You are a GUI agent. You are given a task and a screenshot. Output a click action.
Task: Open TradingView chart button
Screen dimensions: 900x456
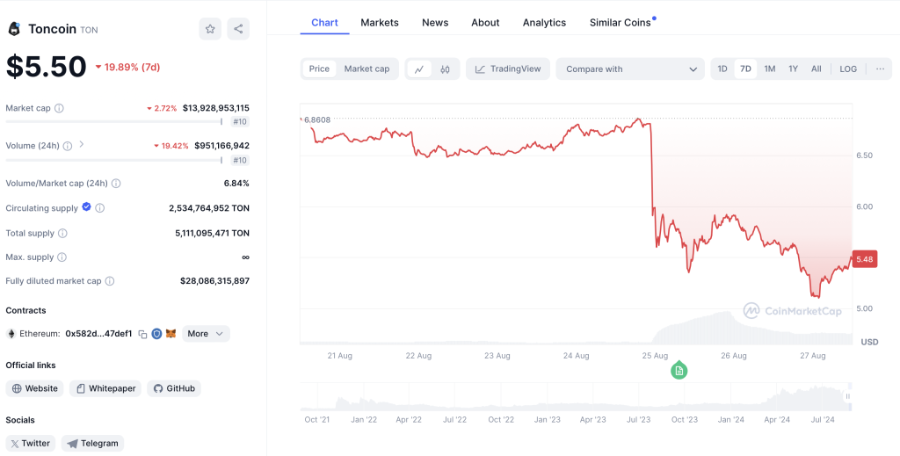(508, 69)
